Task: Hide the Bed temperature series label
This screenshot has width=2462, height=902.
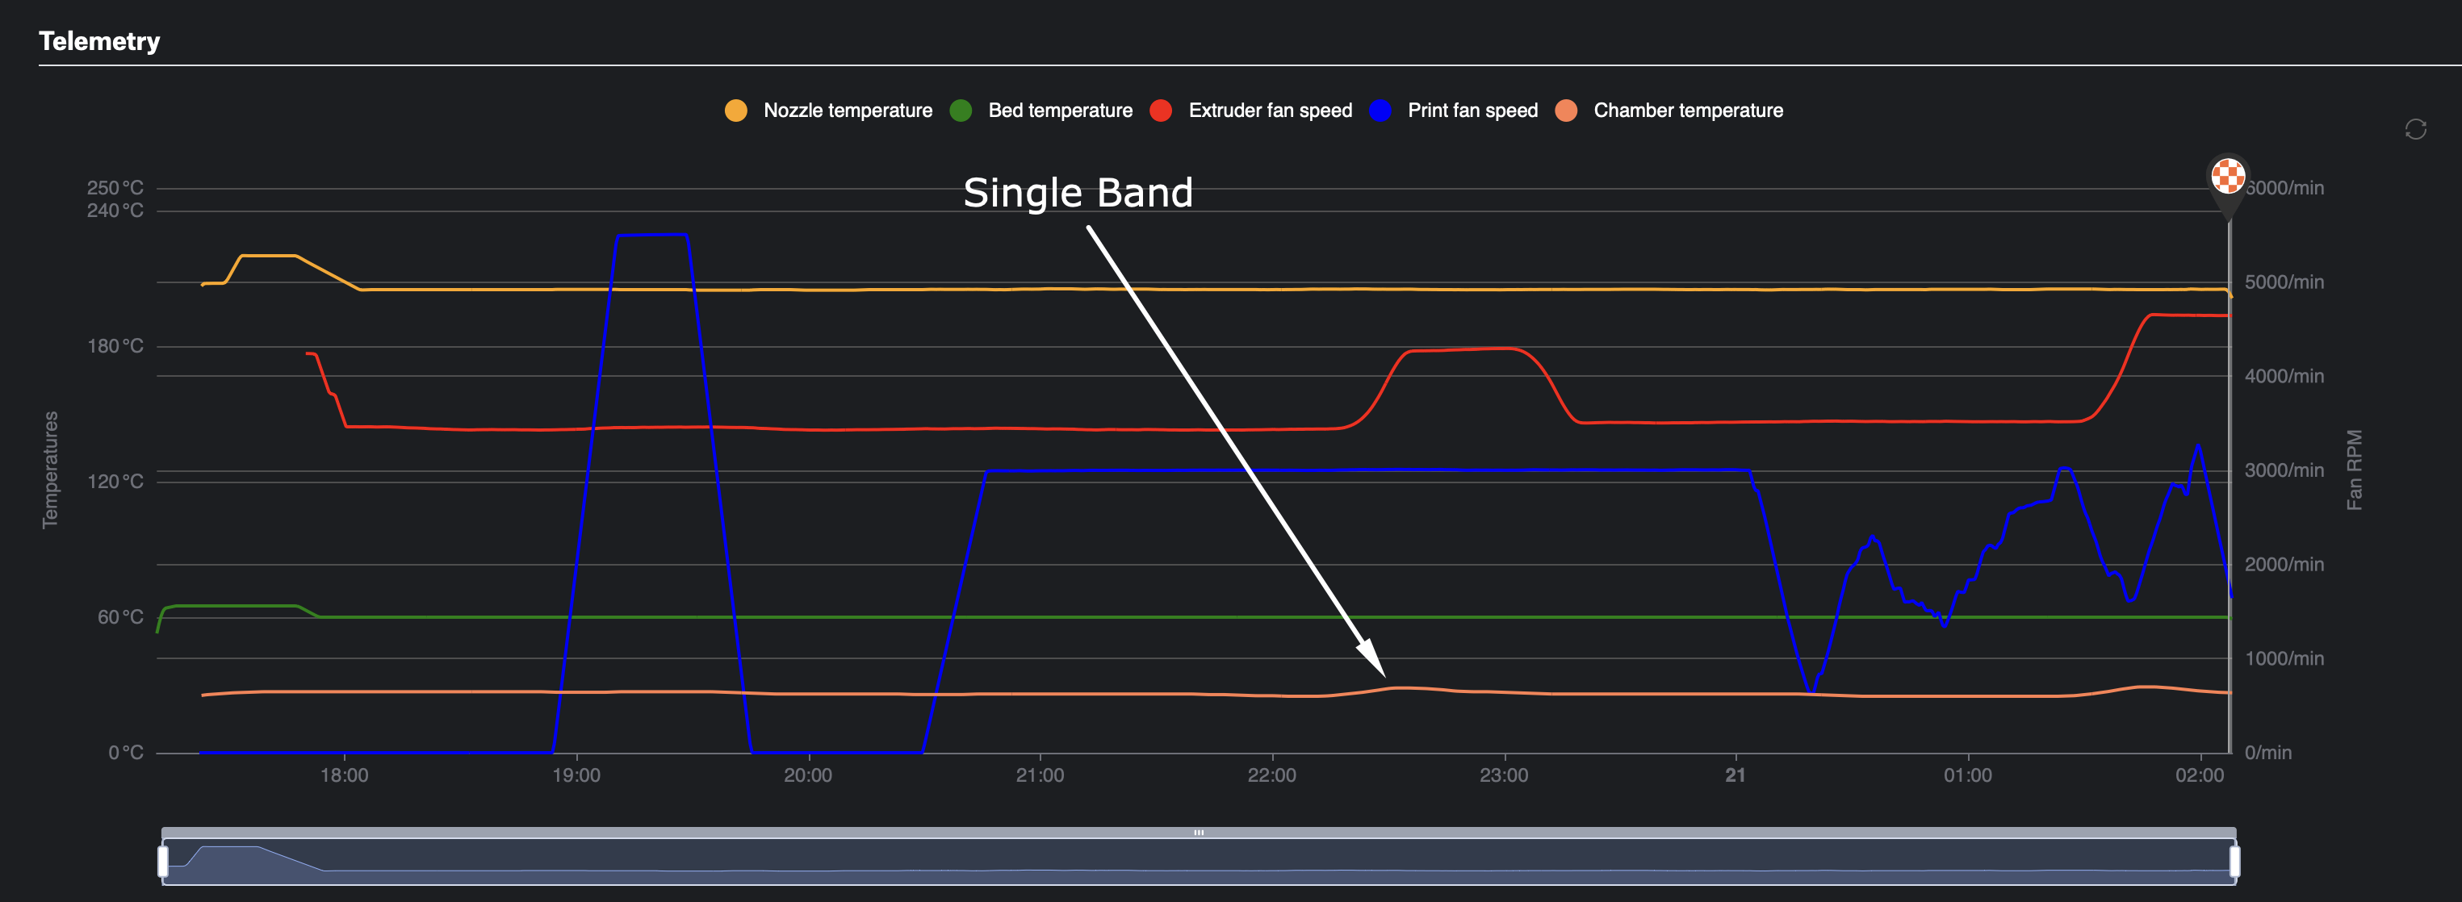Action: [x=1060, y=111]
